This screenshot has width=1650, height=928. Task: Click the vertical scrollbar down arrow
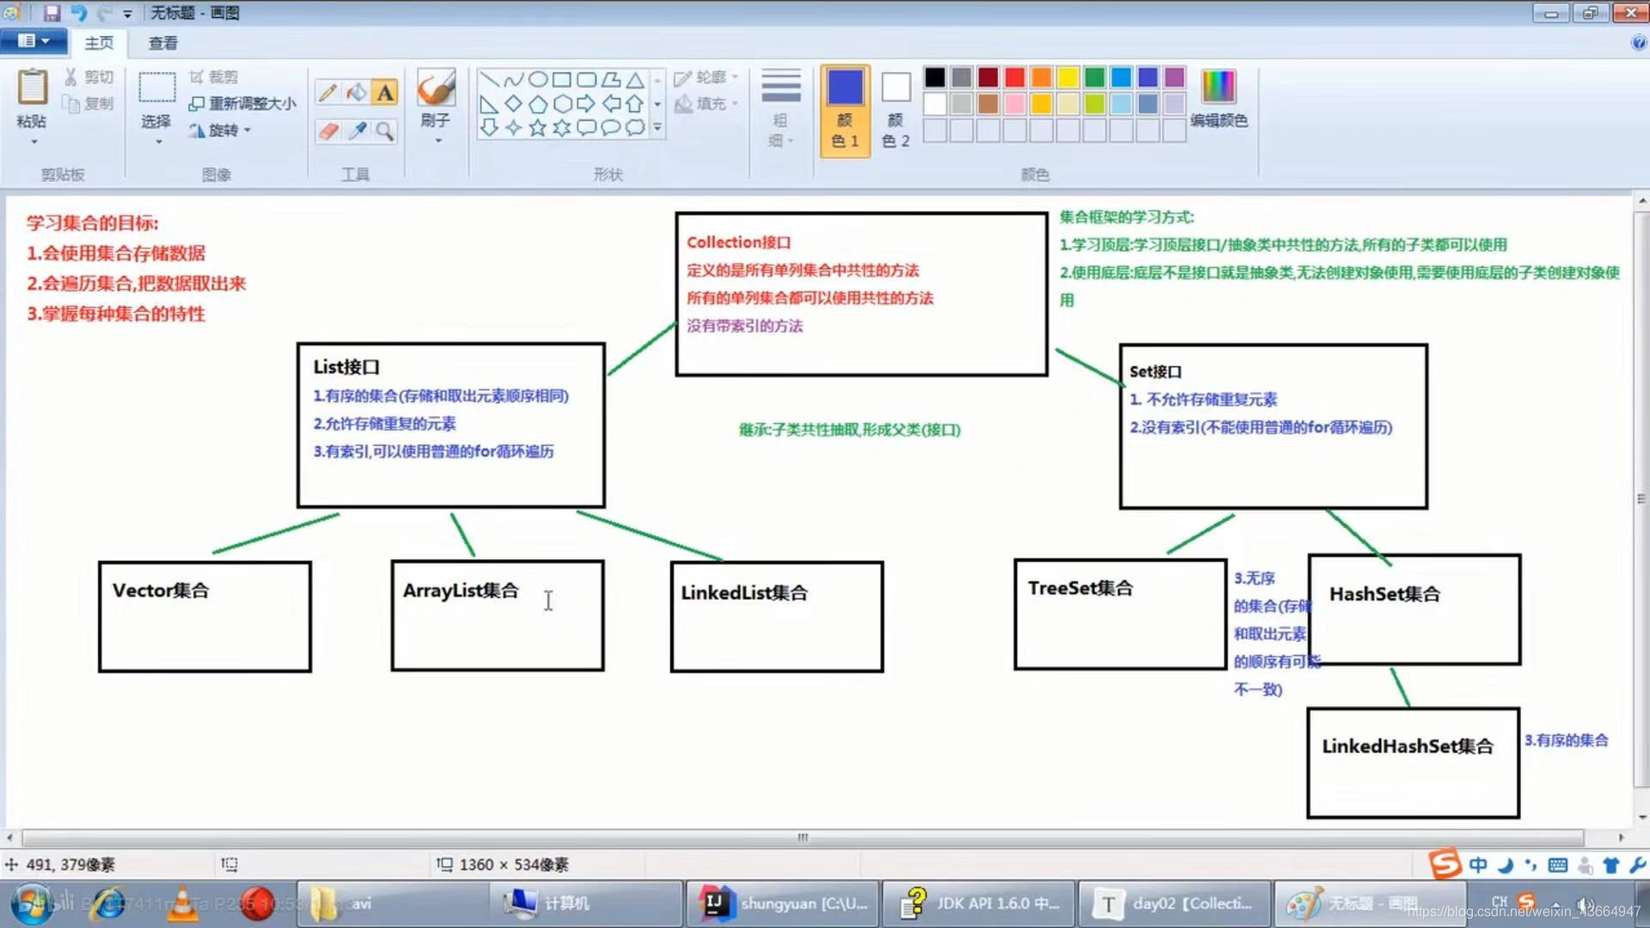point(1642,817)
